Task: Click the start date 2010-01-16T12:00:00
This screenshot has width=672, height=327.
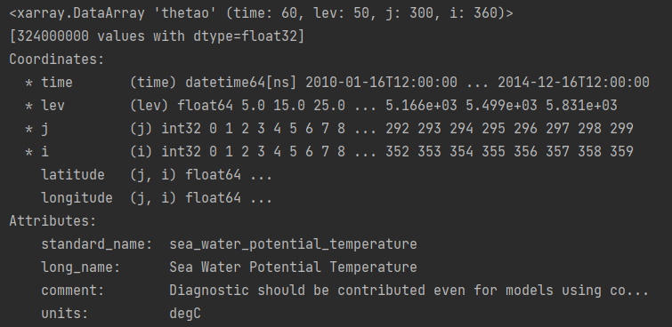Action: click(x=381, y=83)
